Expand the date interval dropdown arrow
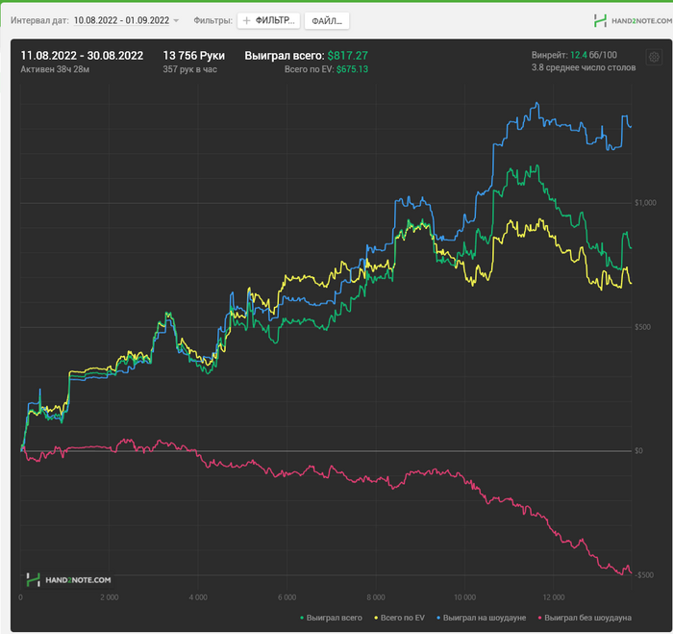This screenshot has width=673, height=634. coord(177,20)
